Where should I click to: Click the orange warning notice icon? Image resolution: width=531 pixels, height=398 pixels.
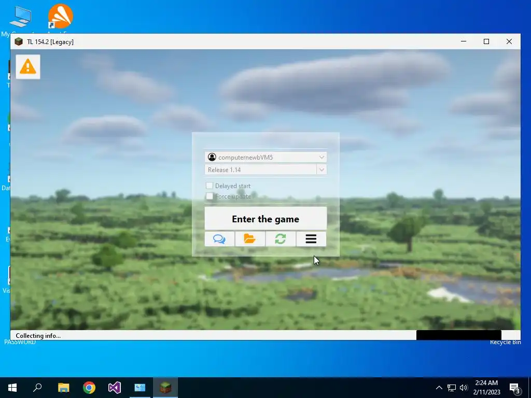tap(28, 67)
